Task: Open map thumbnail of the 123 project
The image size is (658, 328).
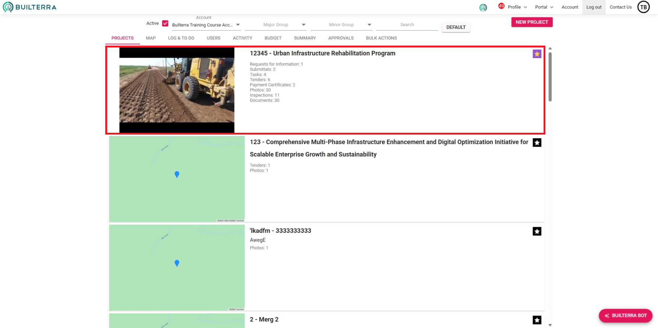Action: pyautogui.click(x=177, y=179)
